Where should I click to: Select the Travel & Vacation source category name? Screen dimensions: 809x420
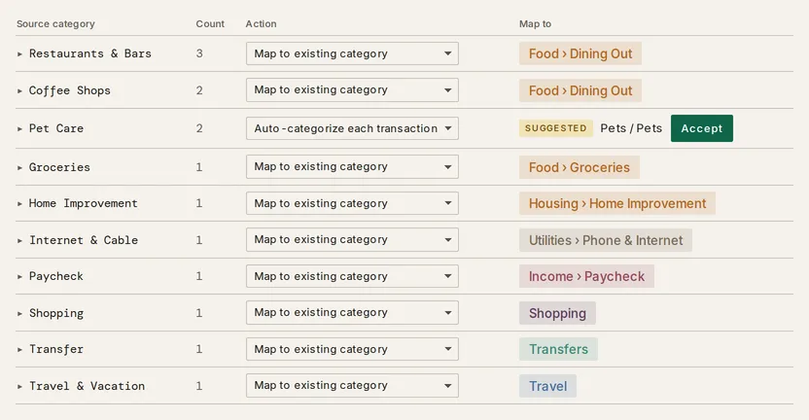(x=87, y=387)
